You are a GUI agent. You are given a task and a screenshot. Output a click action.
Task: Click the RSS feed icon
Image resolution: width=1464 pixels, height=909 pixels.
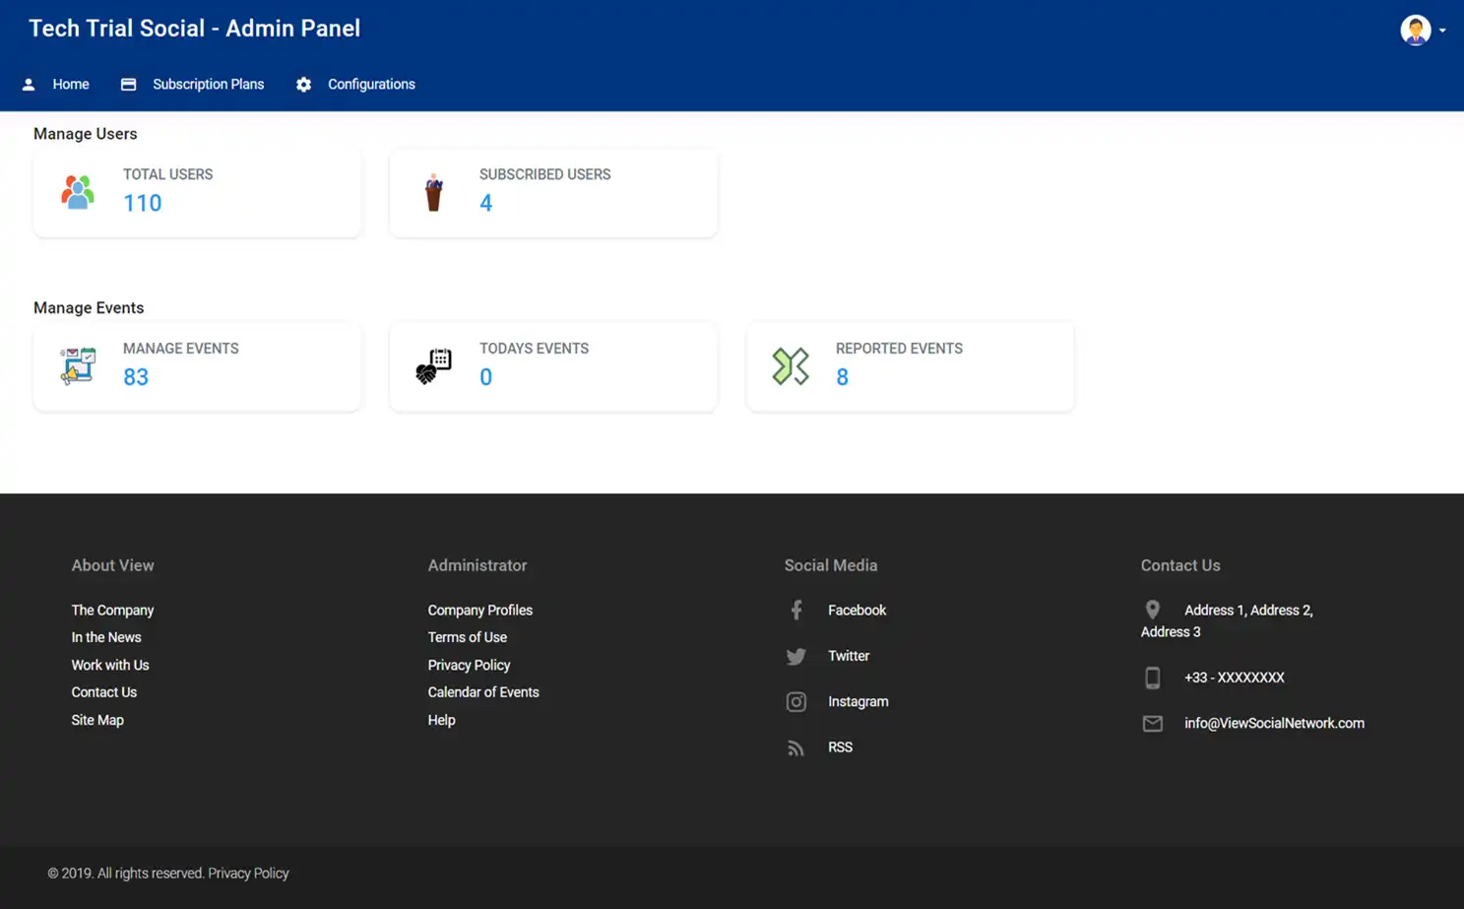pyautogui.click(x=796, y=747)
